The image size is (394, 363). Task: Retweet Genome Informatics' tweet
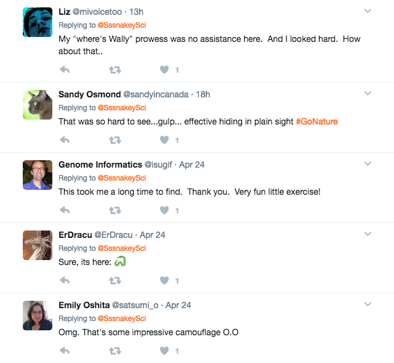(x=115, y=211)
